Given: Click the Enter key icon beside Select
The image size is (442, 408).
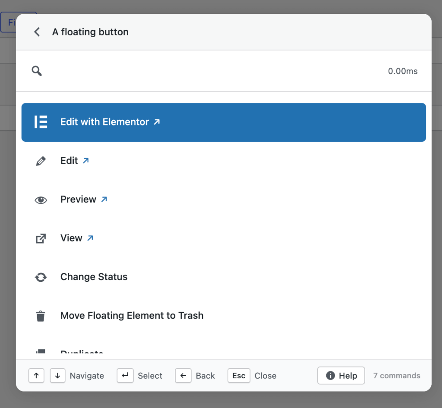Looking at the screenshot, I should 125,375.
